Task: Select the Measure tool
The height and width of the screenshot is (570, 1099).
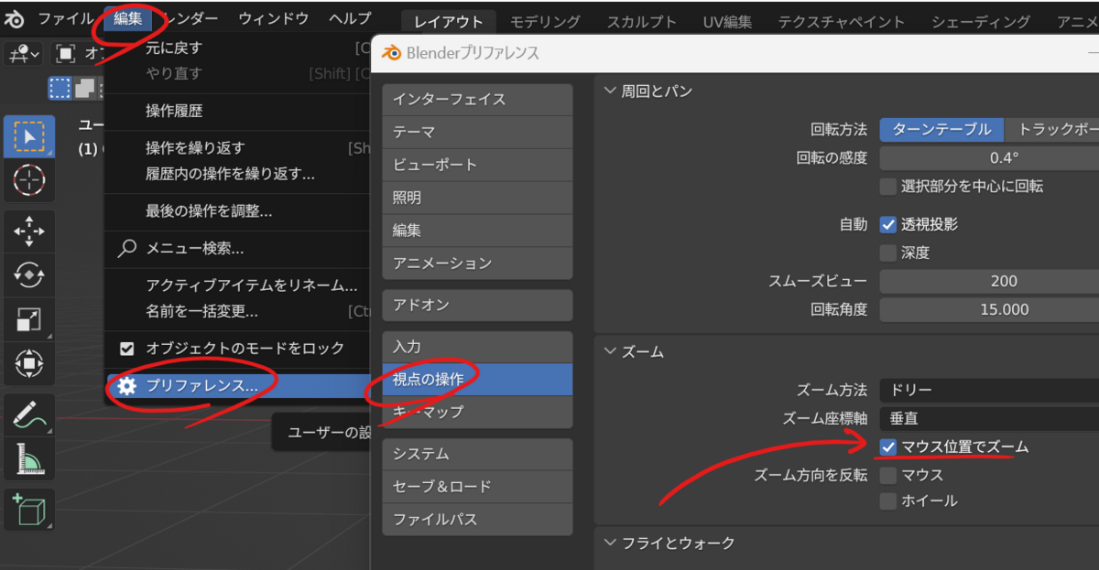Action: [29, 459]
